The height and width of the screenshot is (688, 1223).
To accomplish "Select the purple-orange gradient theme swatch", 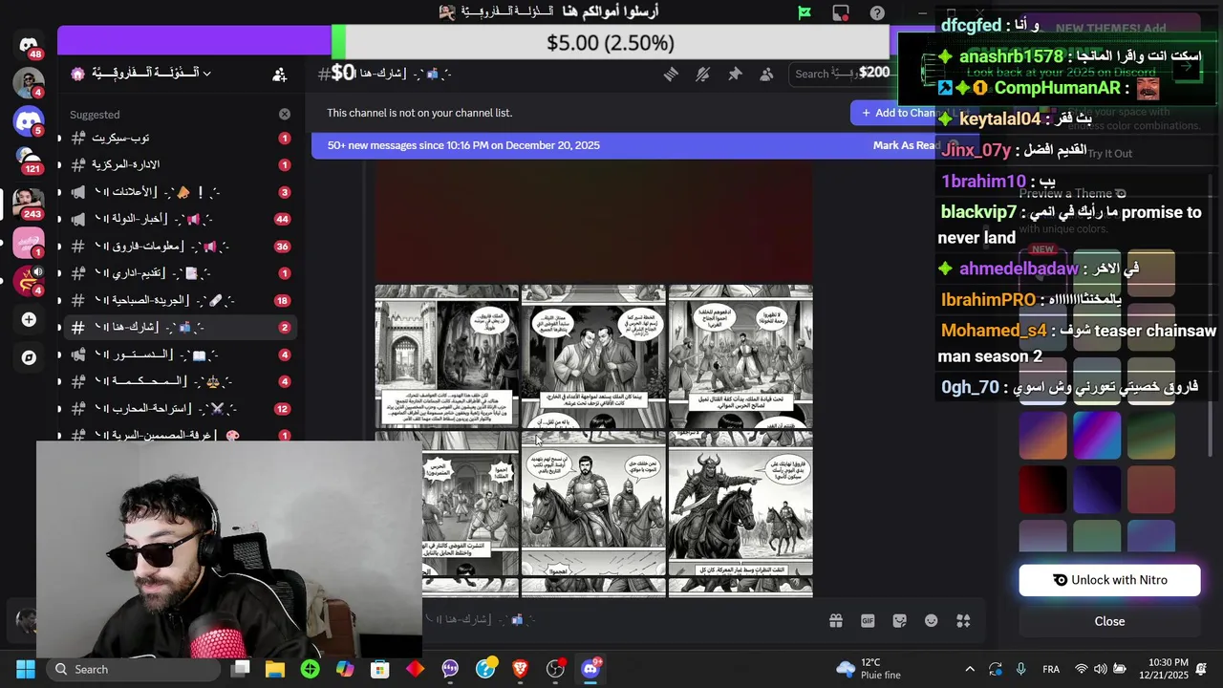I will 1042,436.
